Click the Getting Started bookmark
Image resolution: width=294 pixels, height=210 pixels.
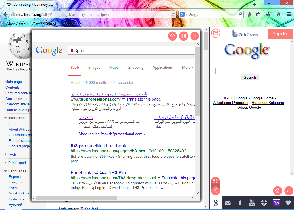pos(42,24)
